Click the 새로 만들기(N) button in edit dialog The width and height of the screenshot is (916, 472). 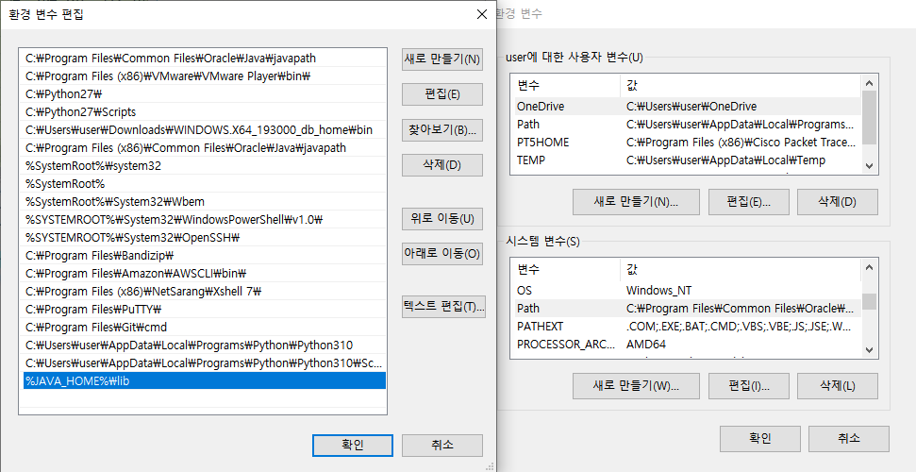point(442,59)
